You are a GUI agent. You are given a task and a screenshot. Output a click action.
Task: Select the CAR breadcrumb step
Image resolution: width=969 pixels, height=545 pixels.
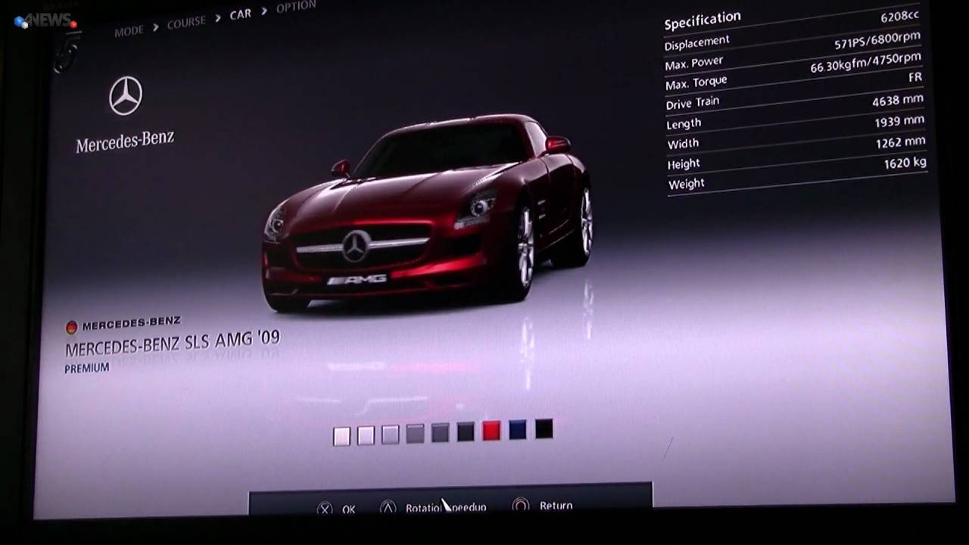(x=240, y=14)
